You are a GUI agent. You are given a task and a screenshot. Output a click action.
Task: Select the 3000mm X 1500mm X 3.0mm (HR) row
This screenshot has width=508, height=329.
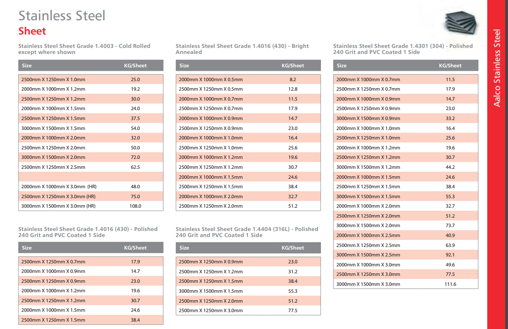[91, 206]
